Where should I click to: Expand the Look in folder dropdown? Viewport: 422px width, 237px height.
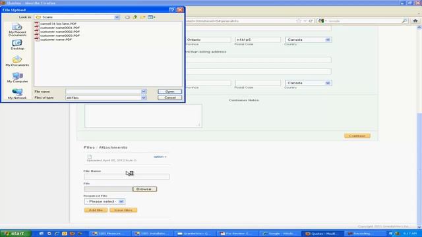(x=117, y=17)
